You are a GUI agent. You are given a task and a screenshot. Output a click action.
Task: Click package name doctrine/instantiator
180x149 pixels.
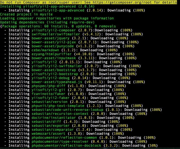pos(53,118)
